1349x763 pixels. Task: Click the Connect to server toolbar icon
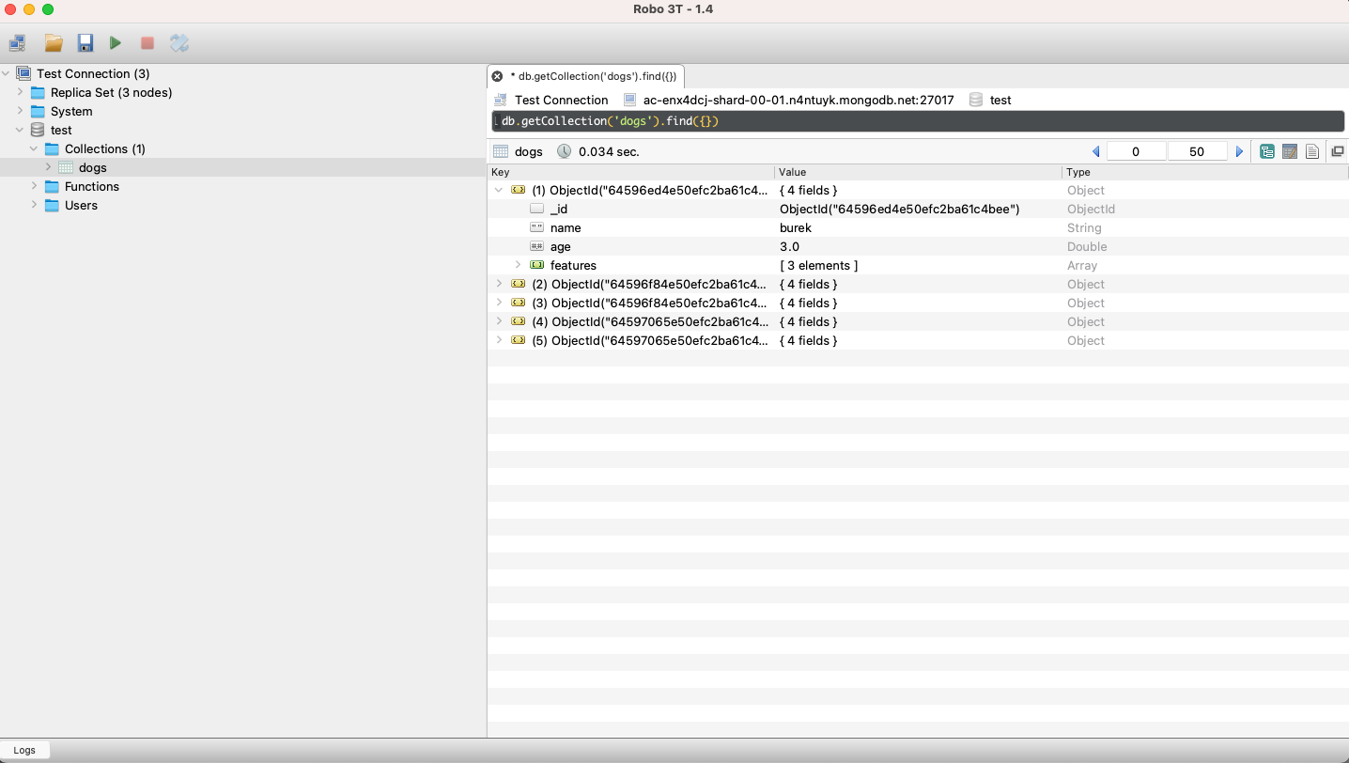point(17,43)
